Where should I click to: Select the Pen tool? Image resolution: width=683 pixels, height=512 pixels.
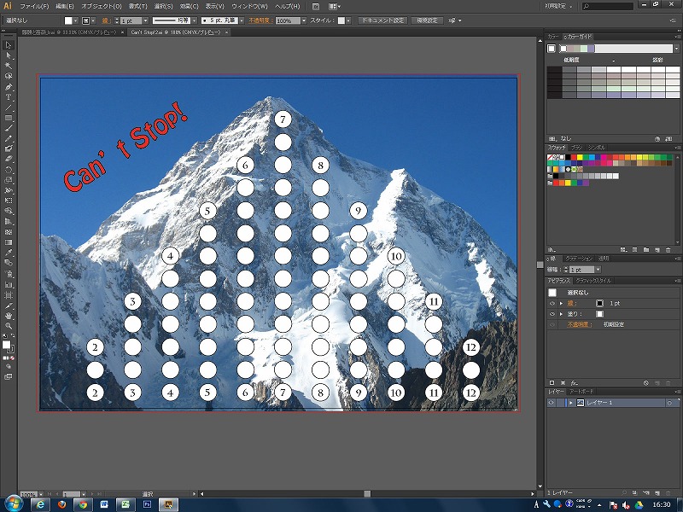pos(9,87)
